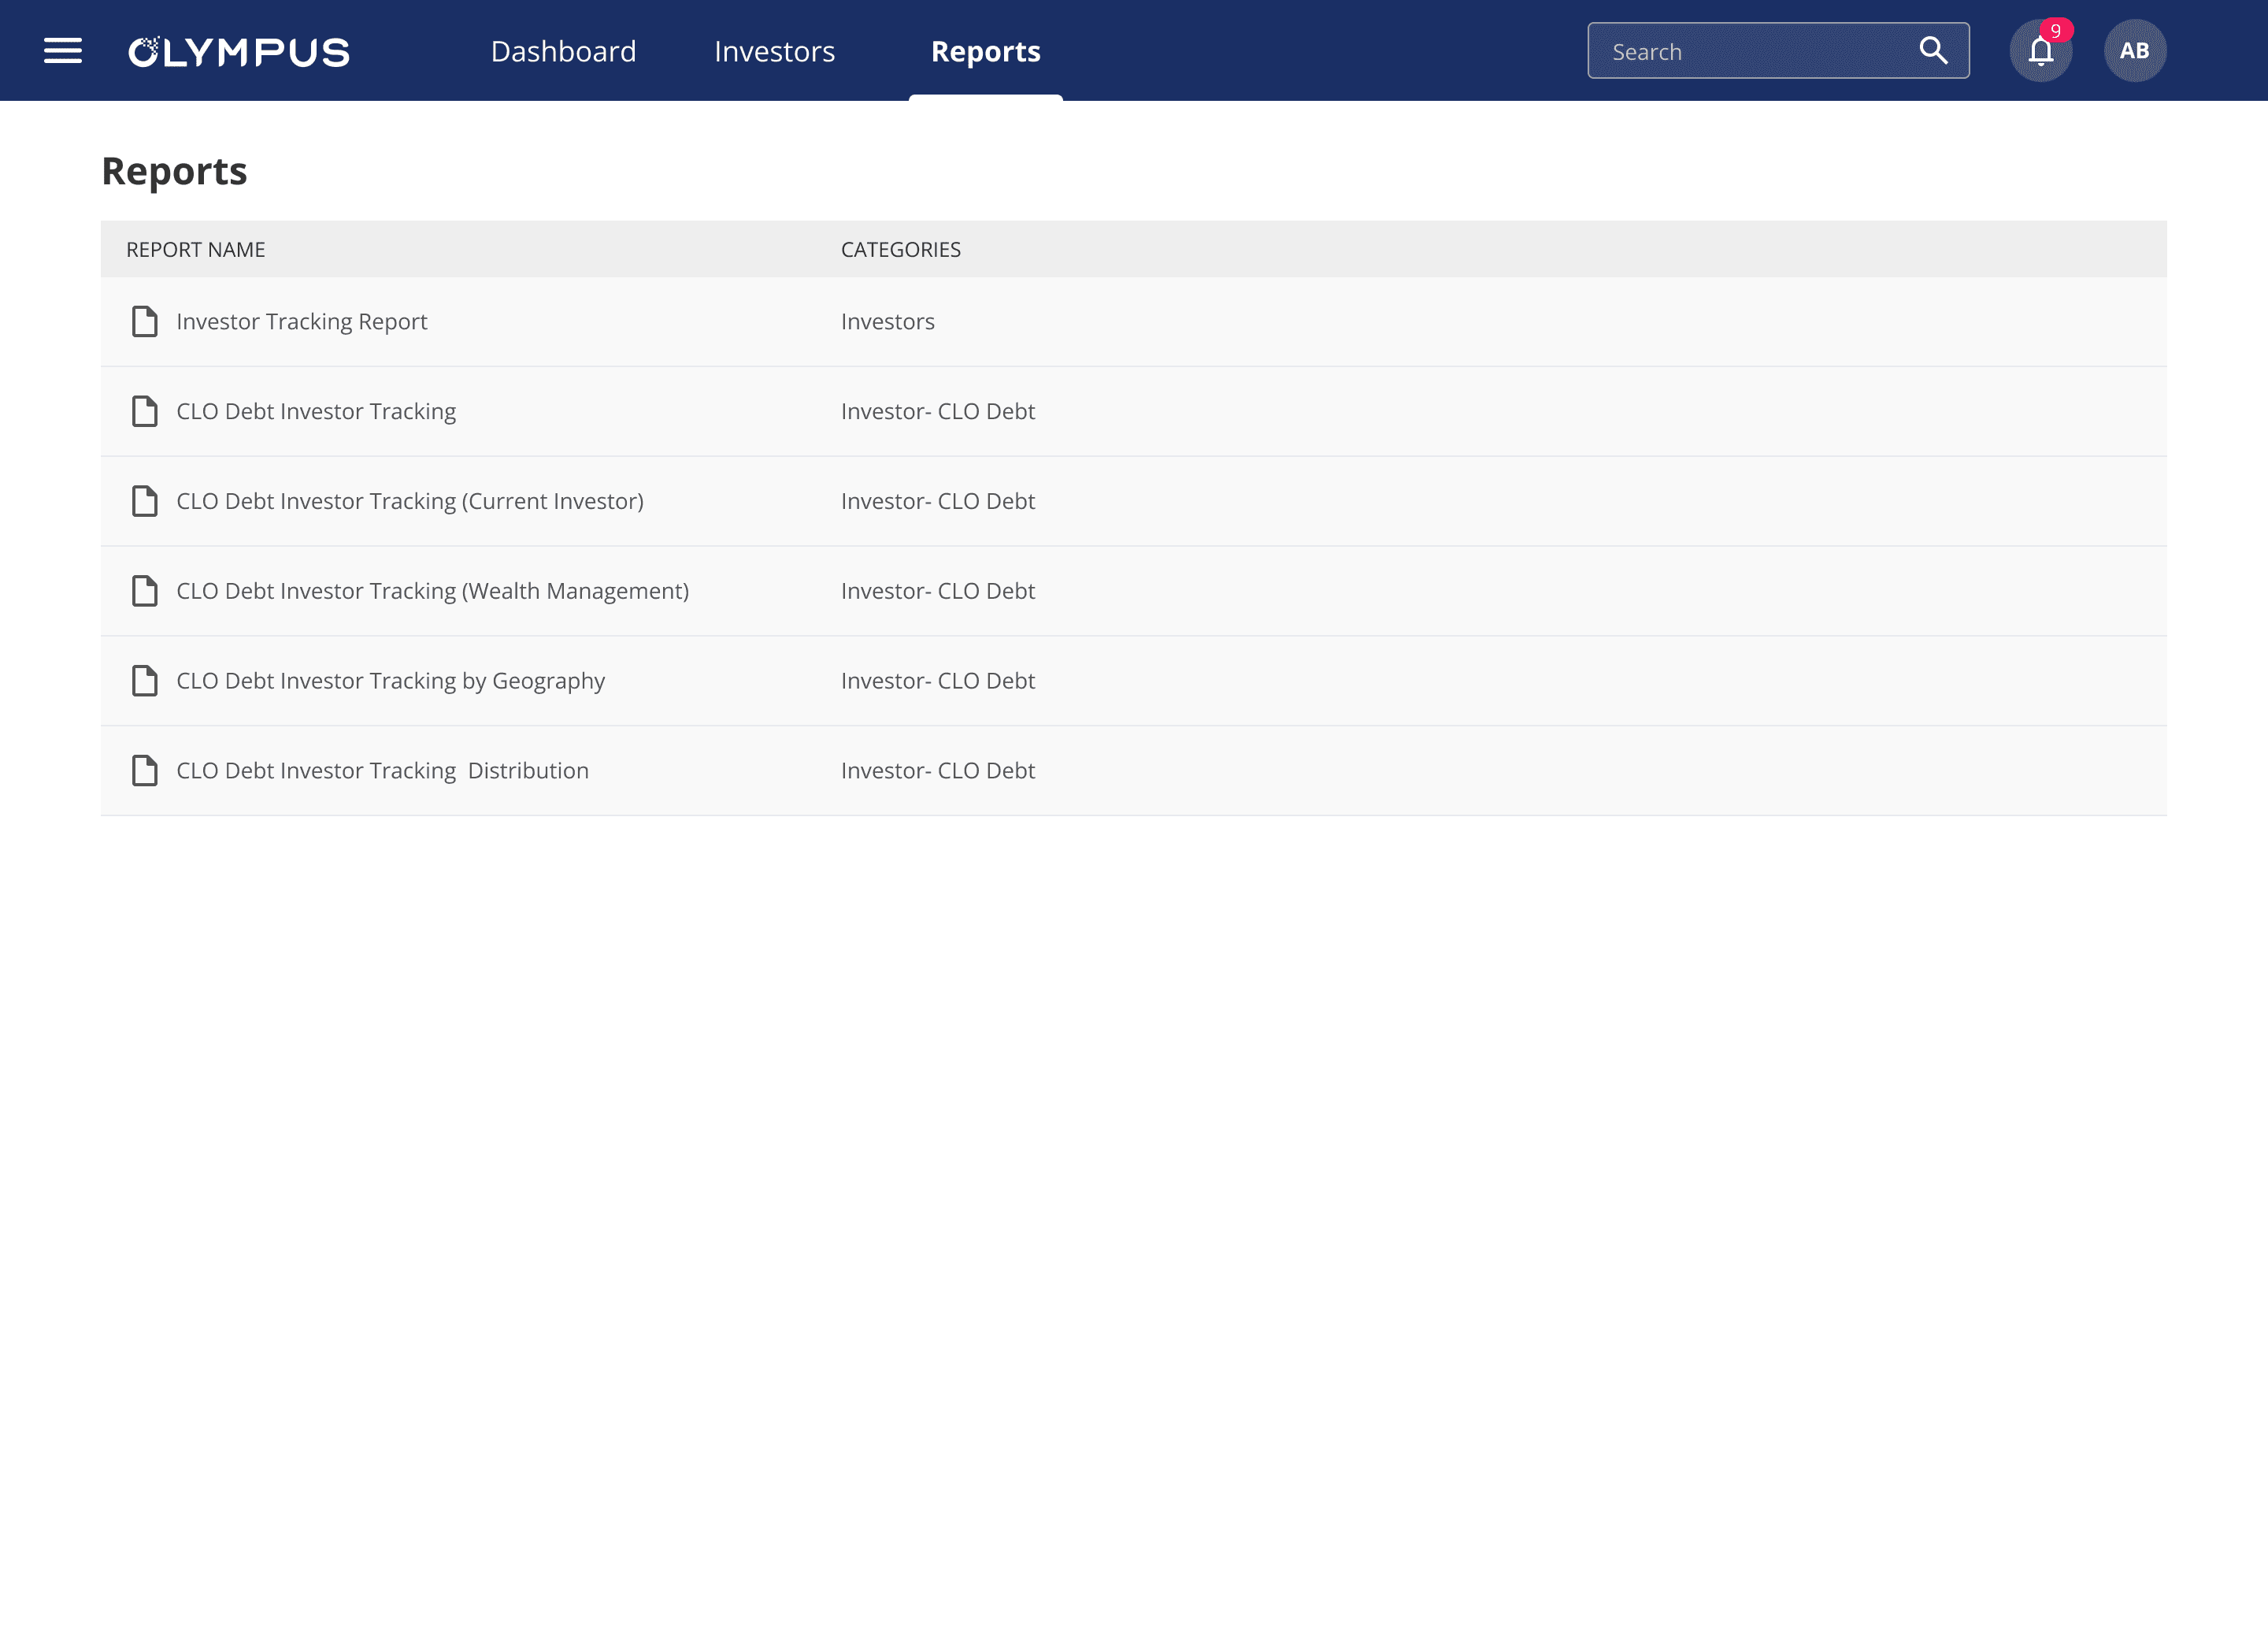Click file icon for Distribution report
2268x1634 pixels.
(x=145, y=771)
